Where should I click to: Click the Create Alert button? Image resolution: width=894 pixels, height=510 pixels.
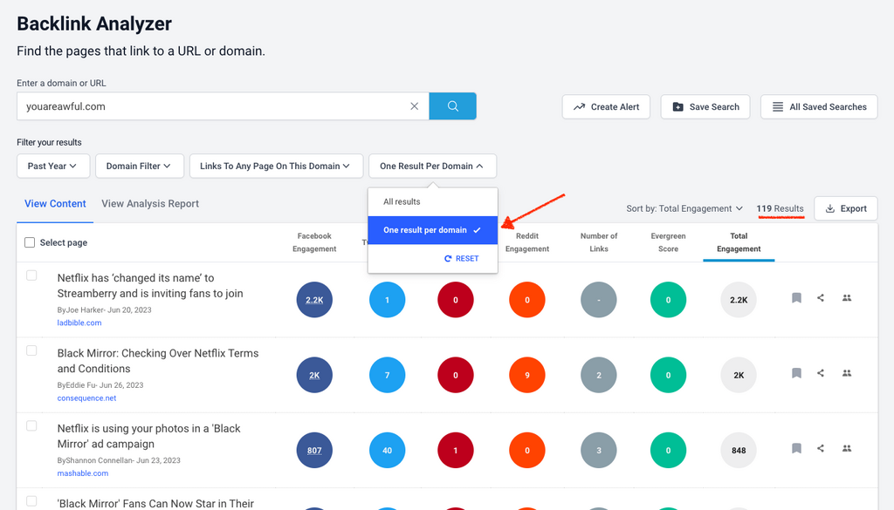coord(606,107)
